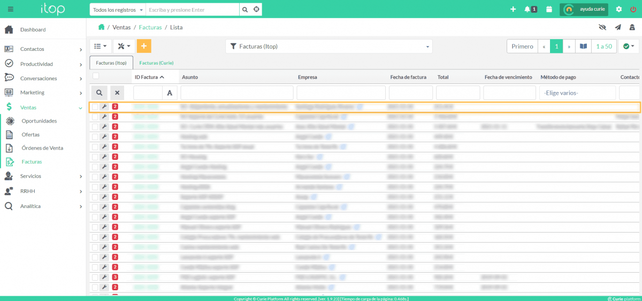
Task: Select Facturas in the sidebar submenu
Action: click(x=32, y=161)
